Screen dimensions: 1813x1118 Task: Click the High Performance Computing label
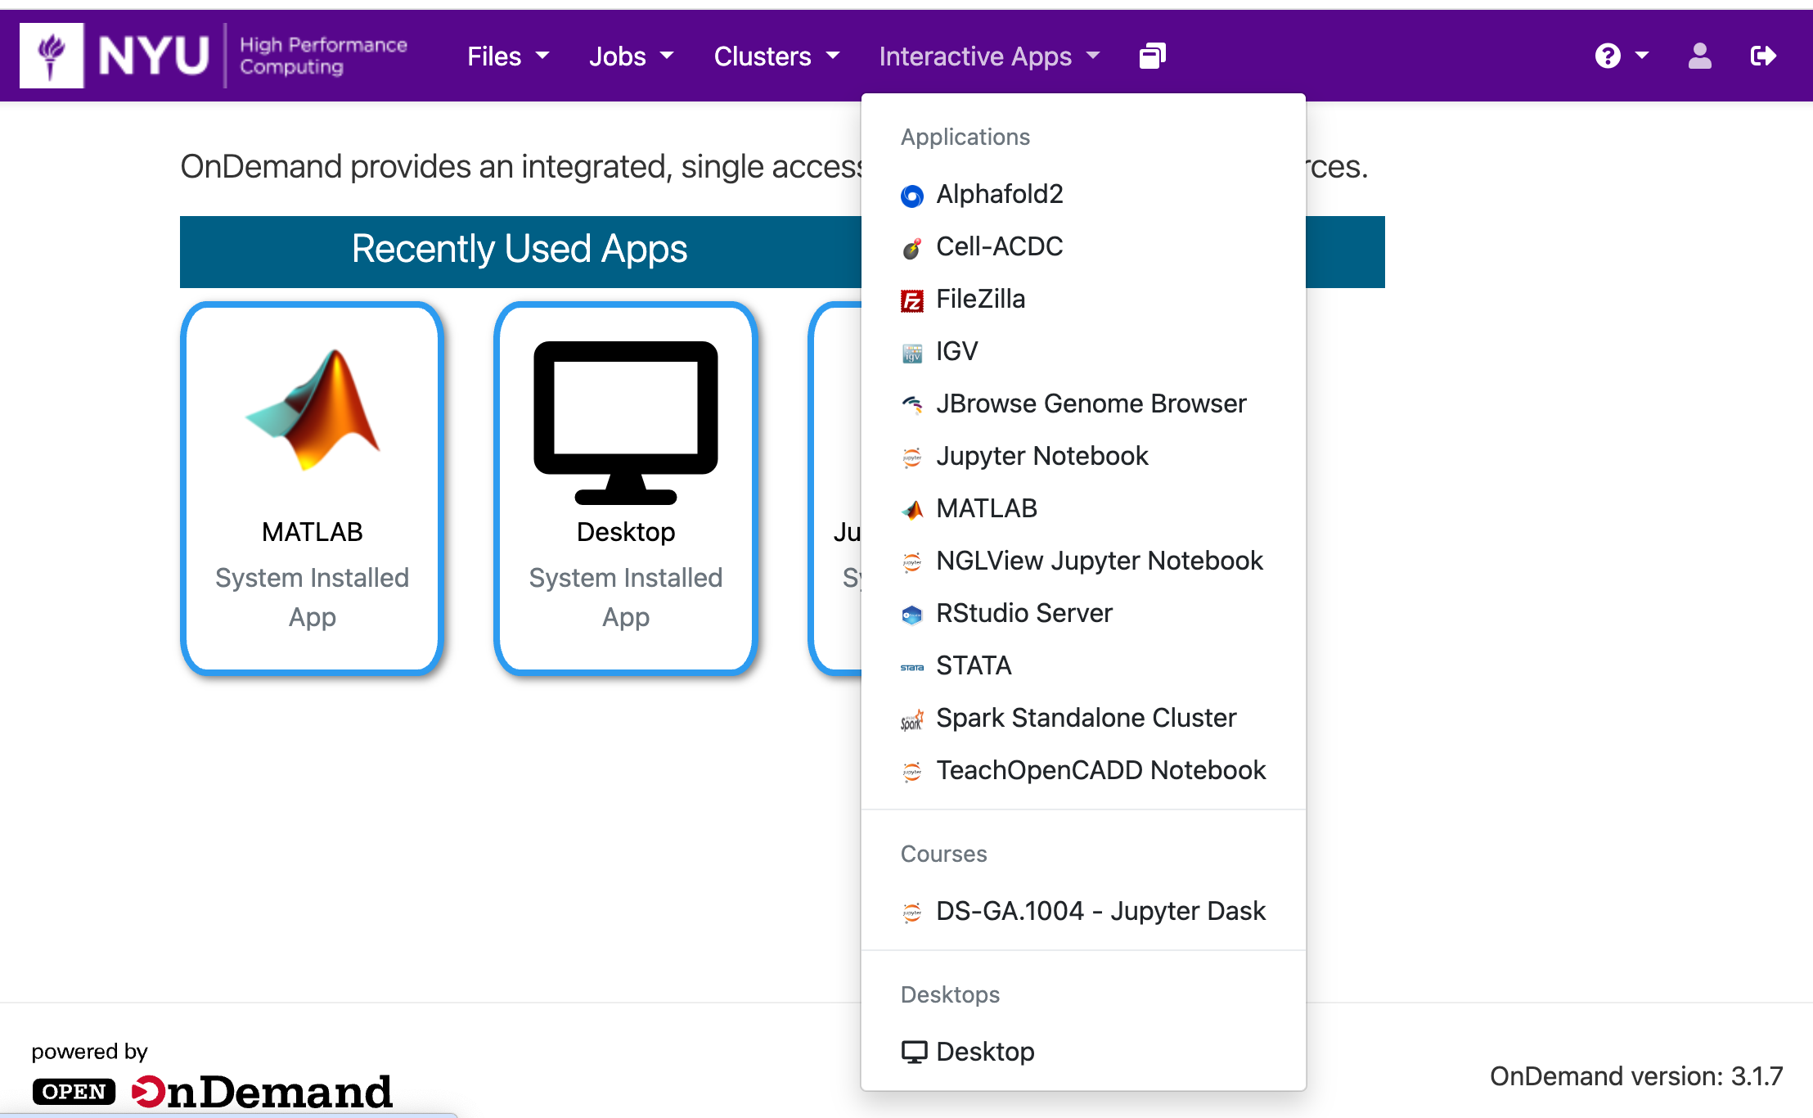coord(323,56)
